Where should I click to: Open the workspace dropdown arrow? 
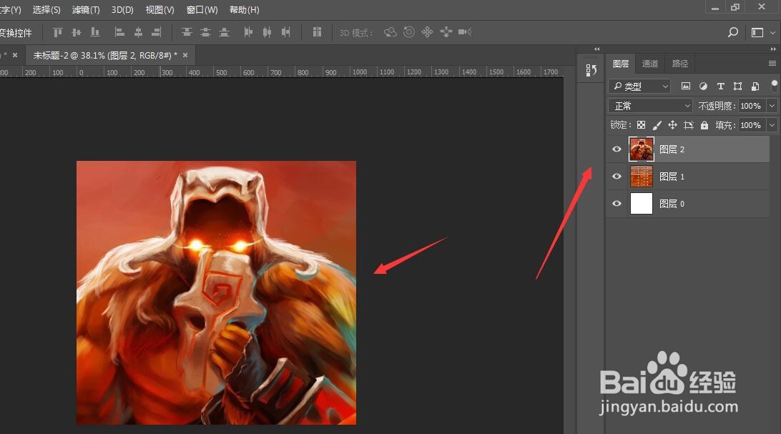click(772, 32)
